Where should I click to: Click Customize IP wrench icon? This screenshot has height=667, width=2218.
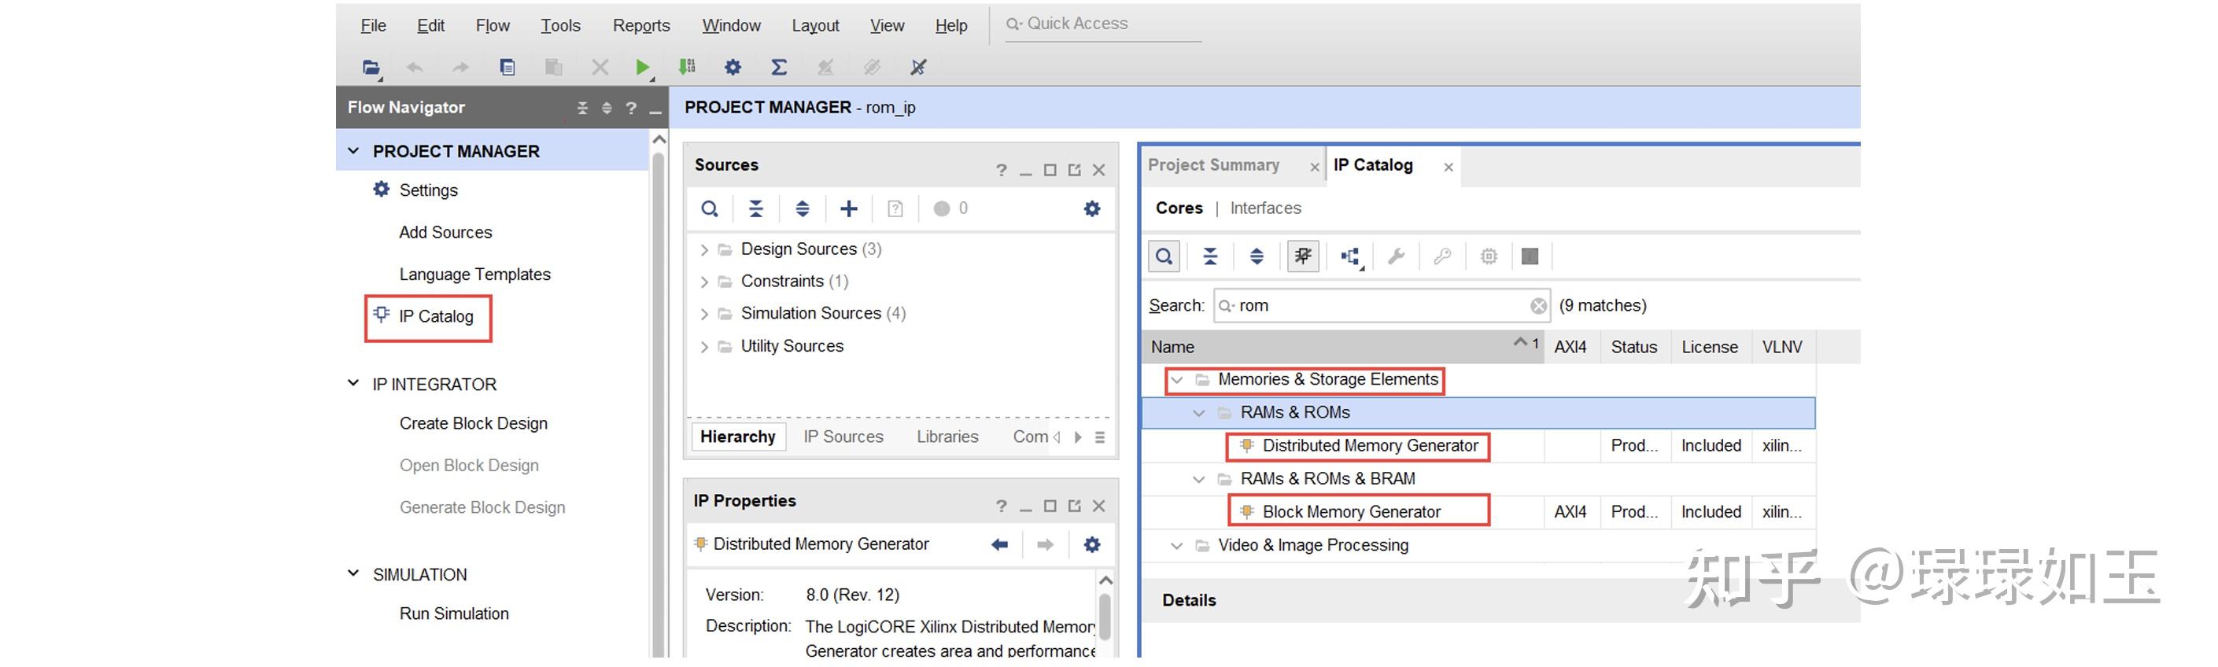pos(1397,256)
